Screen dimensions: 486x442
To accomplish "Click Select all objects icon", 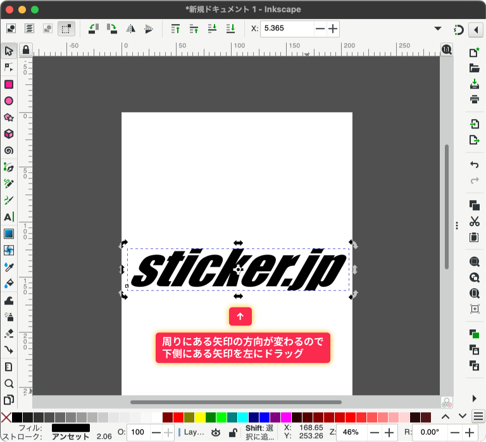I will [x=11, y=28].
